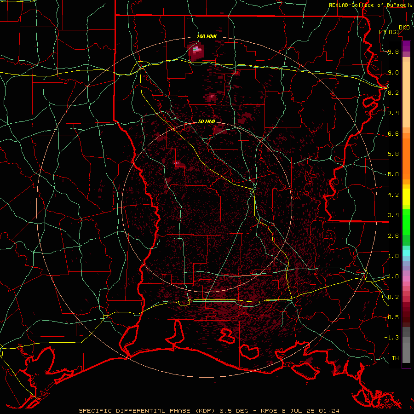
Task: Click the 9.8 value on the scale
Action: click(393, 52)
